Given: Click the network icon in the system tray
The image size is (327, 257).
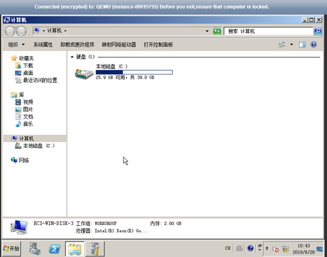Looking at the screenshot, I should pos(285,249).
